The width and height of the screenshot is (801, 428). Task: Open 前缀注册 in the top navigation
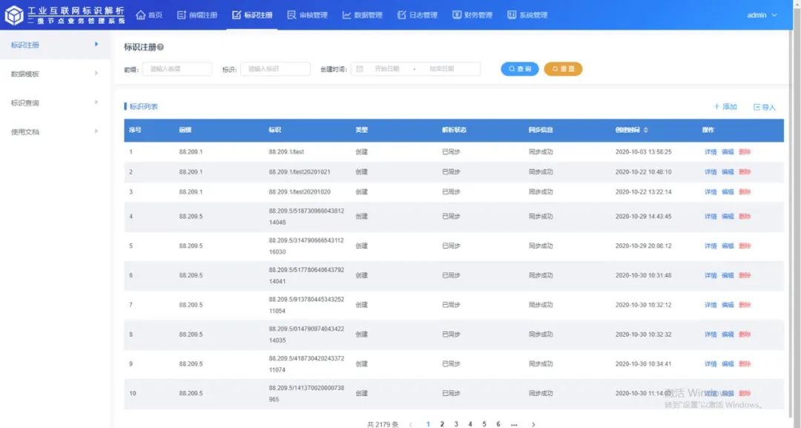(x=197, y=15)
